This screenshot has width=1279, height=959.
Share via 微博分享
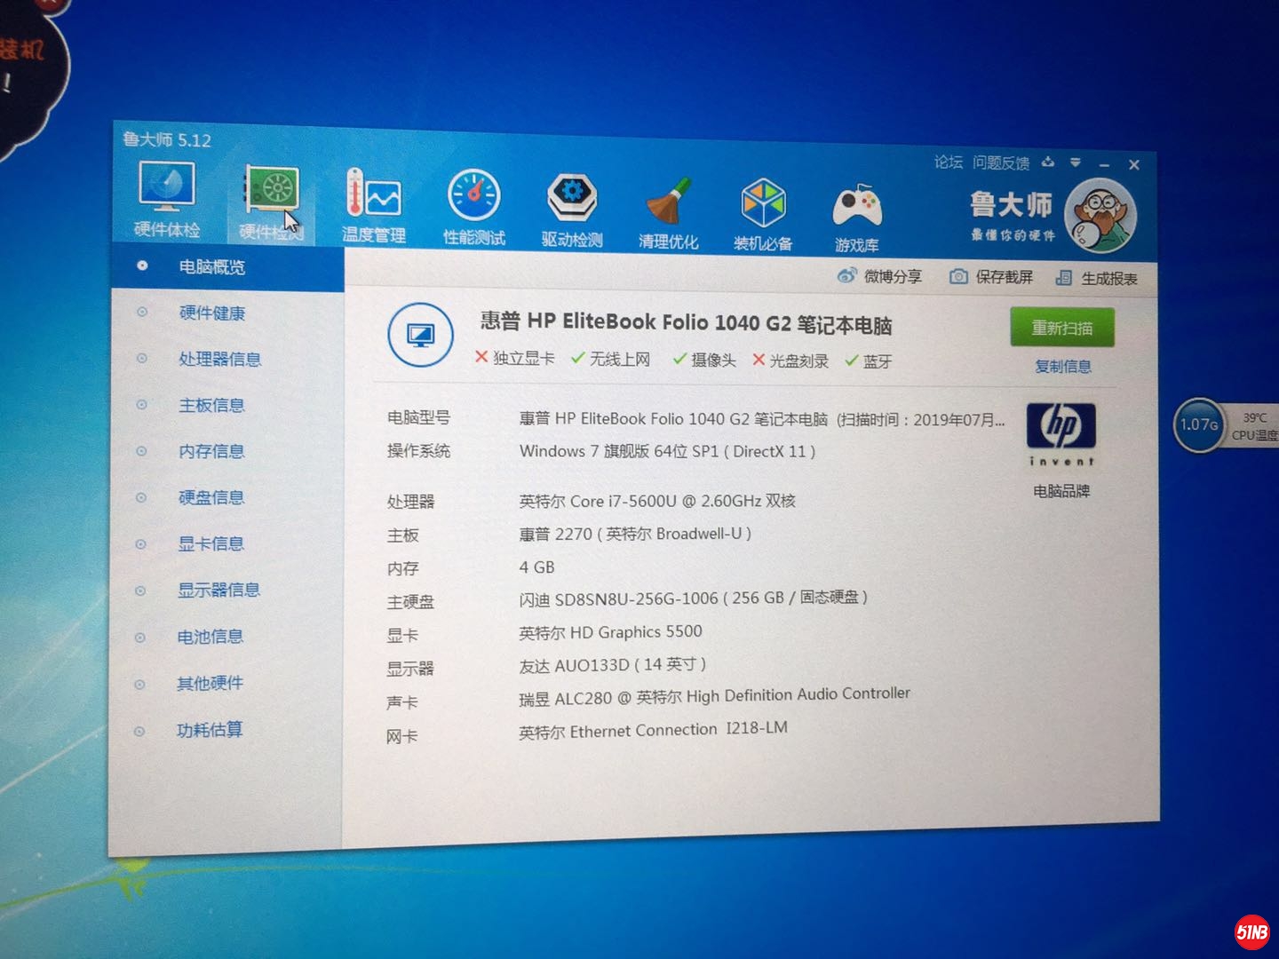[880, 276]
